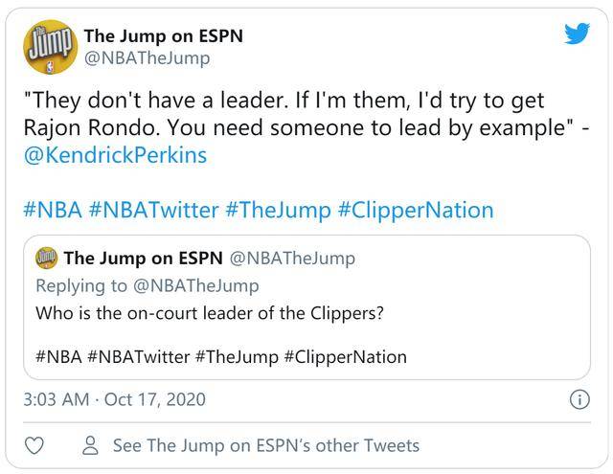Click the @NBATheJump handle under name
This screenshot has height=474, width=613.
coord(147,57)
